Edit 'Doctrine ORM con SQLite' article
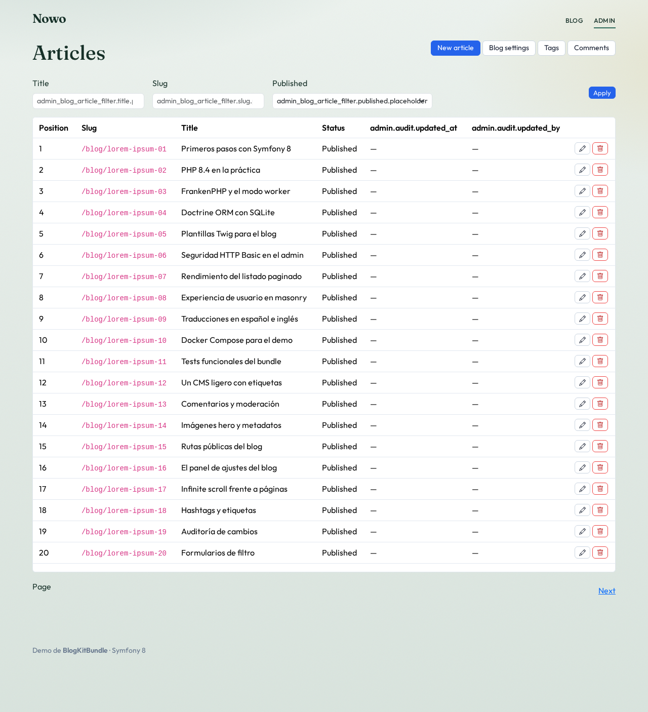 click(582, 212)
